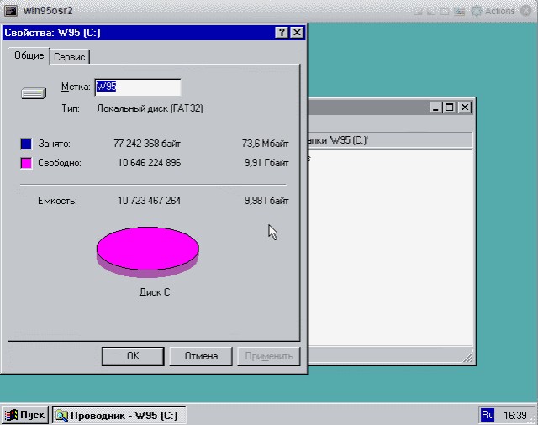Image resolution: width=538 pixels, height=425 pixels.
Task: Click the 'Занято:' label text
Action: 54,144
